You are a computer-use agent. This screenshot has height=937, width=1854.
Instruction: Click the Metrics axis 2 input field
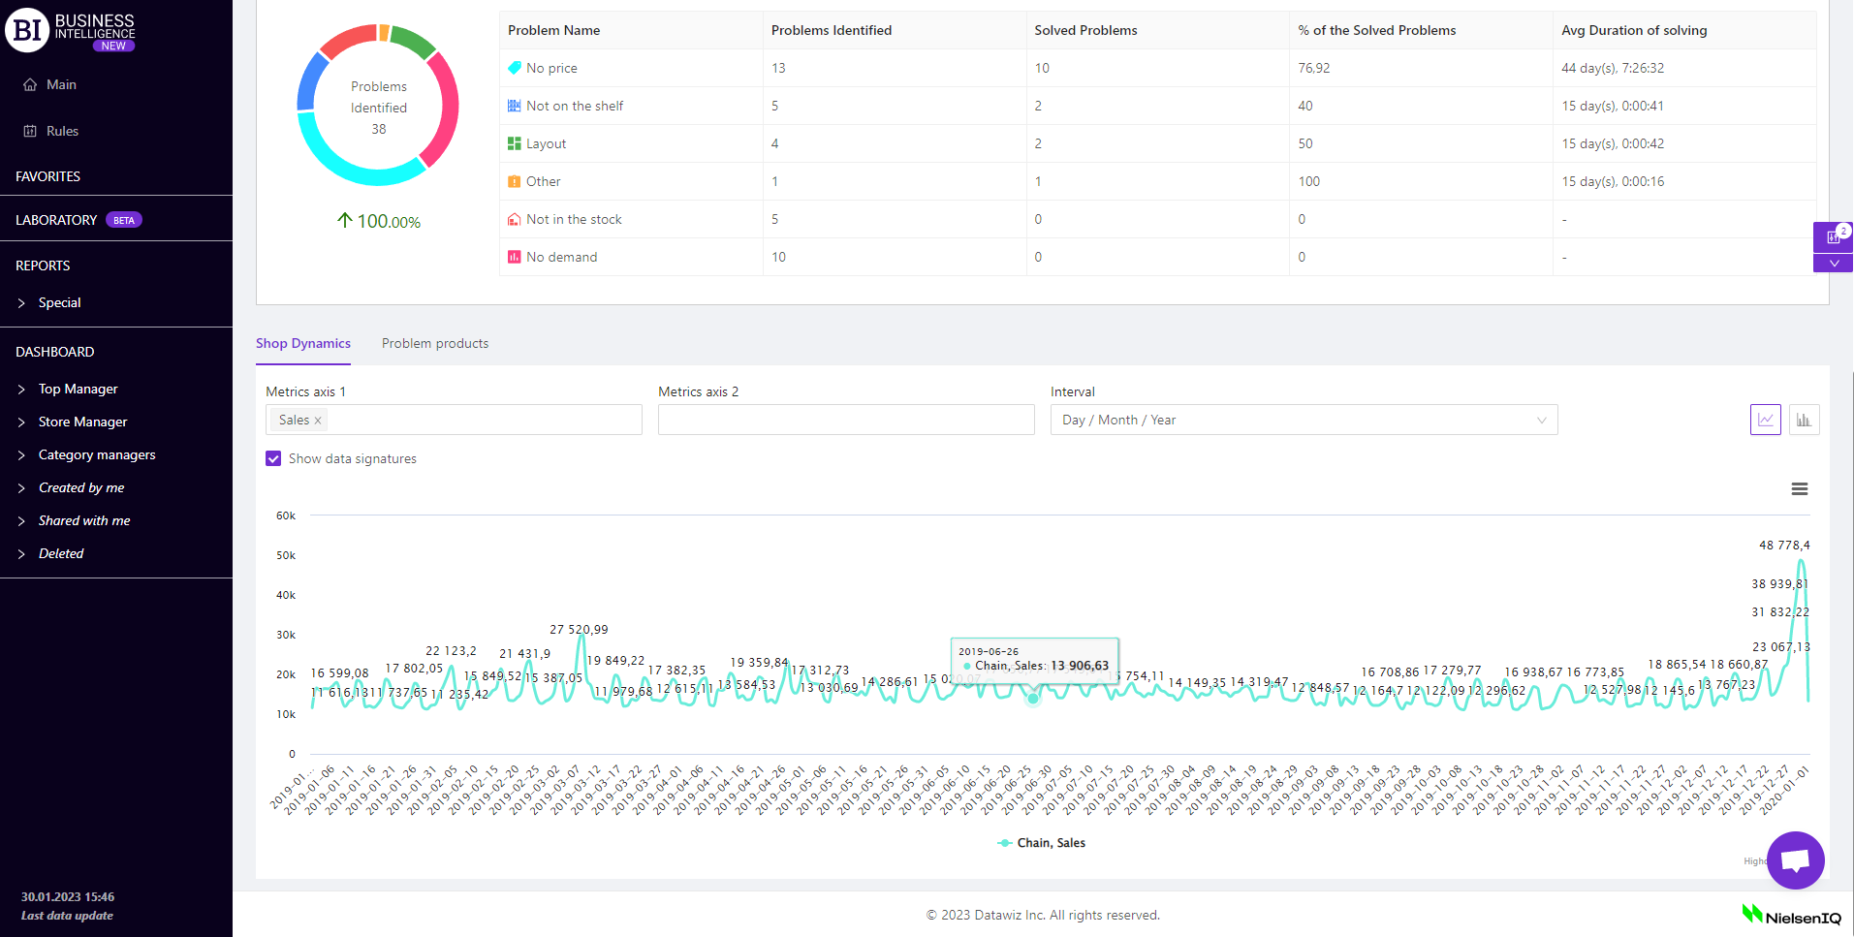845,420
